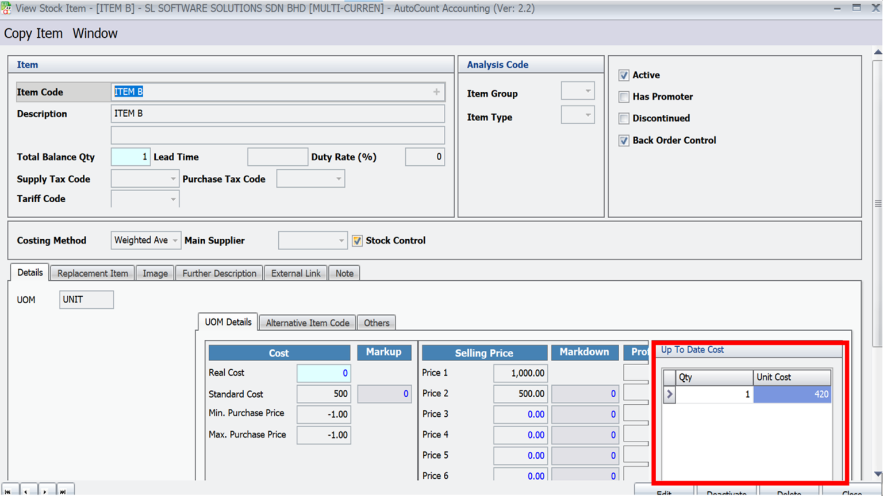The height and width of the screenshot is (496, 883).
Task: Click the Real Cost field
Action: (x=324, y=373)
